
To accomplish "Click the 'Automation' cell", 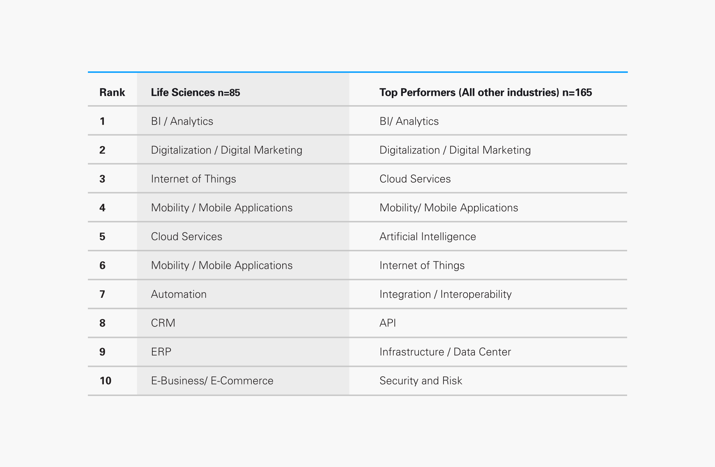I will (178, 294).
